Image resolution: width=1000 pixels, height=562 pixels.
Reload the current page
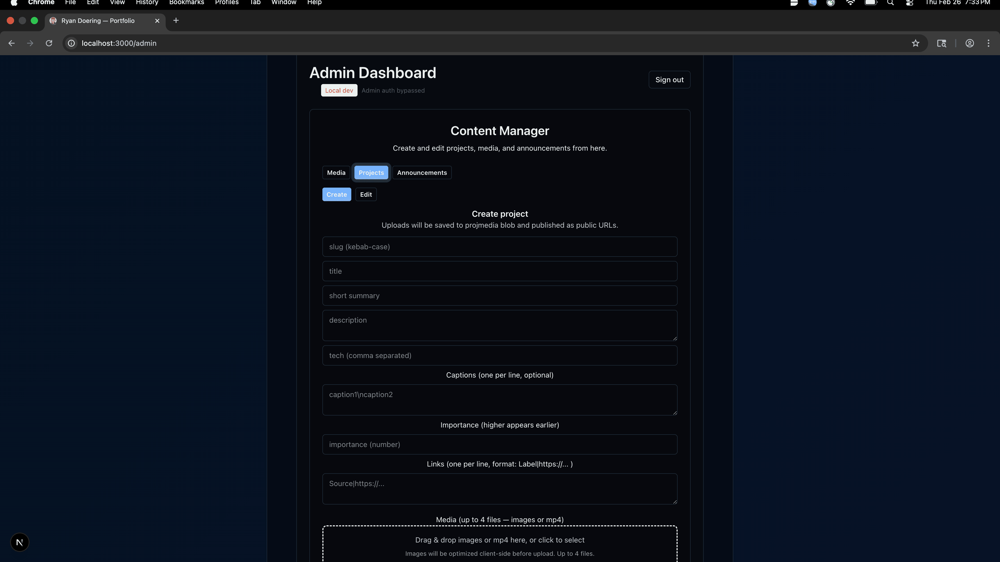tap(49, 43)
